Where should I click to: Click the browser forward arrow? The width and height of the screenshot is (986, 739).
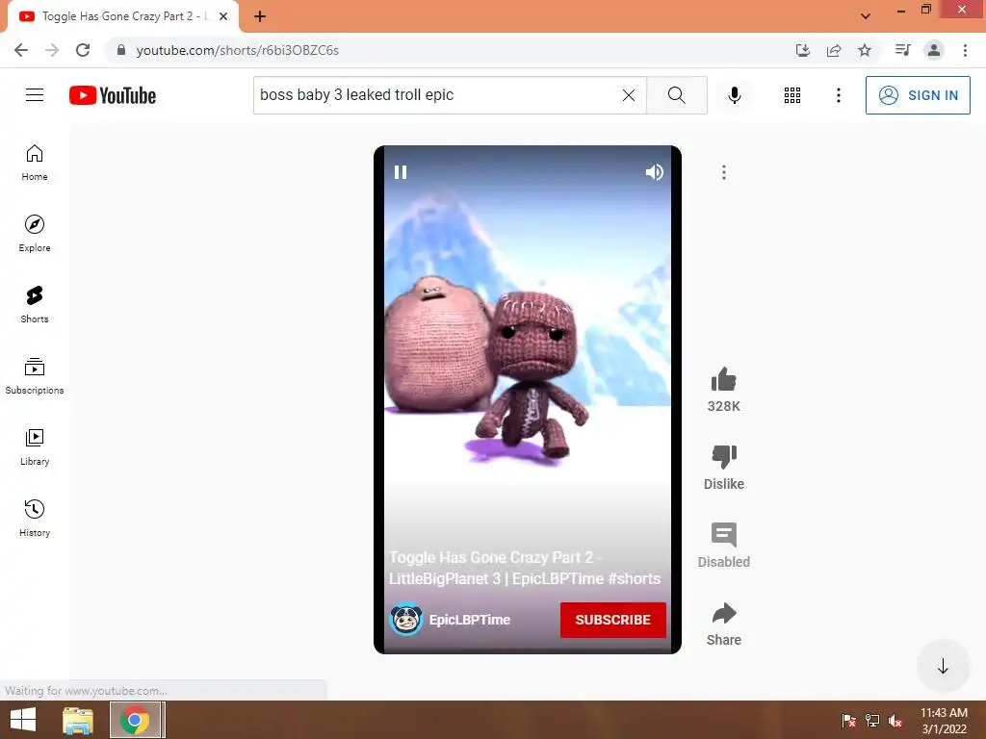pos(52,50)
